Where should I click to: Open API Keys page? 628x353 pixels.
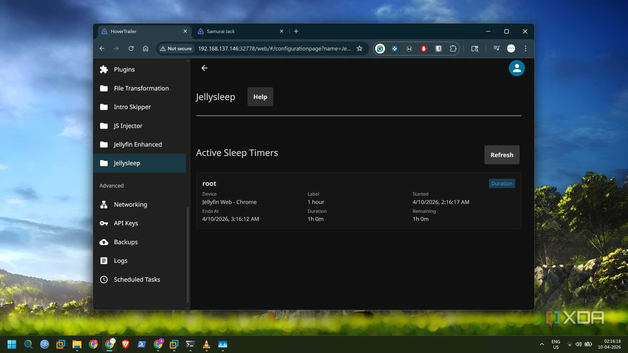tap(139, 223)
